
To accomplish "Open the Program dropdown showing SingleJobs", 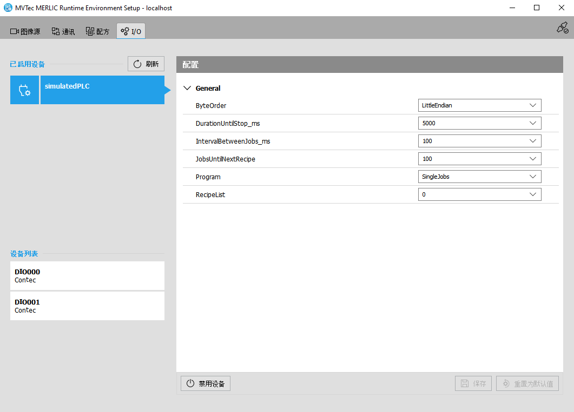I will 479,177.
